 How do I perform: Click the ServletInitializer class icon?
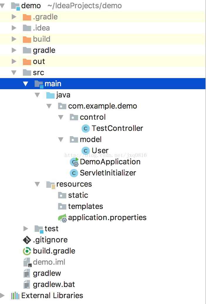[74, 173]
